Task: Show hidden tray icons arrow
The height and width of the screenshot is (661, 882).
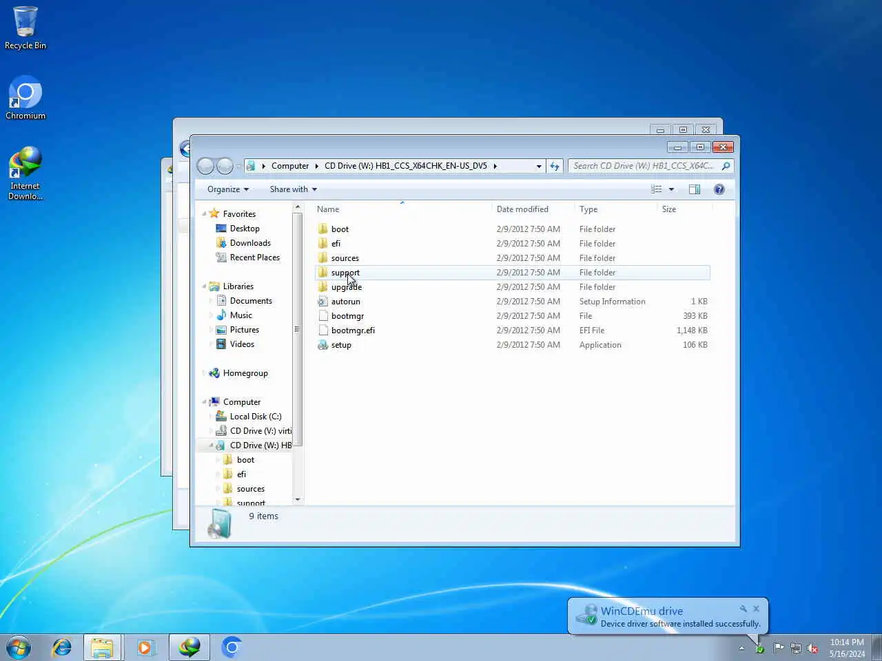Action: 741,648
